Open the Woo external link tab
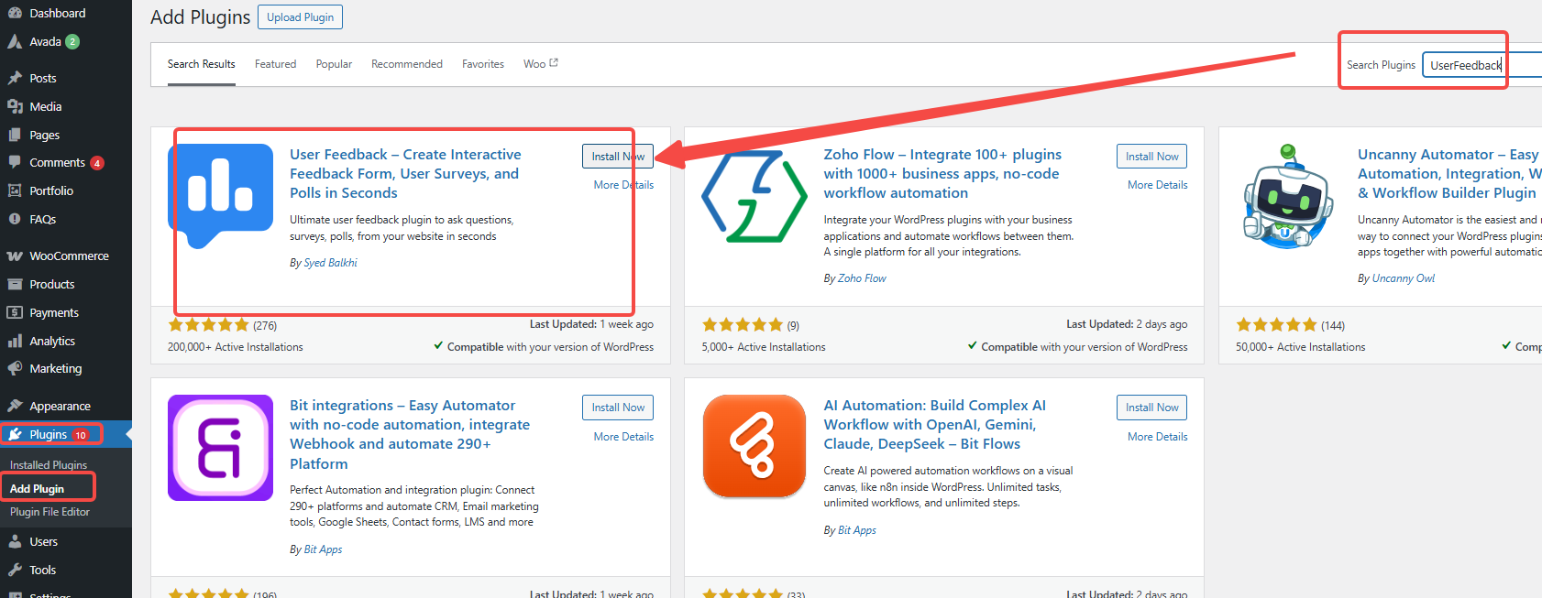The height and width of the screenshot is (598, 1542). point(540,64)
